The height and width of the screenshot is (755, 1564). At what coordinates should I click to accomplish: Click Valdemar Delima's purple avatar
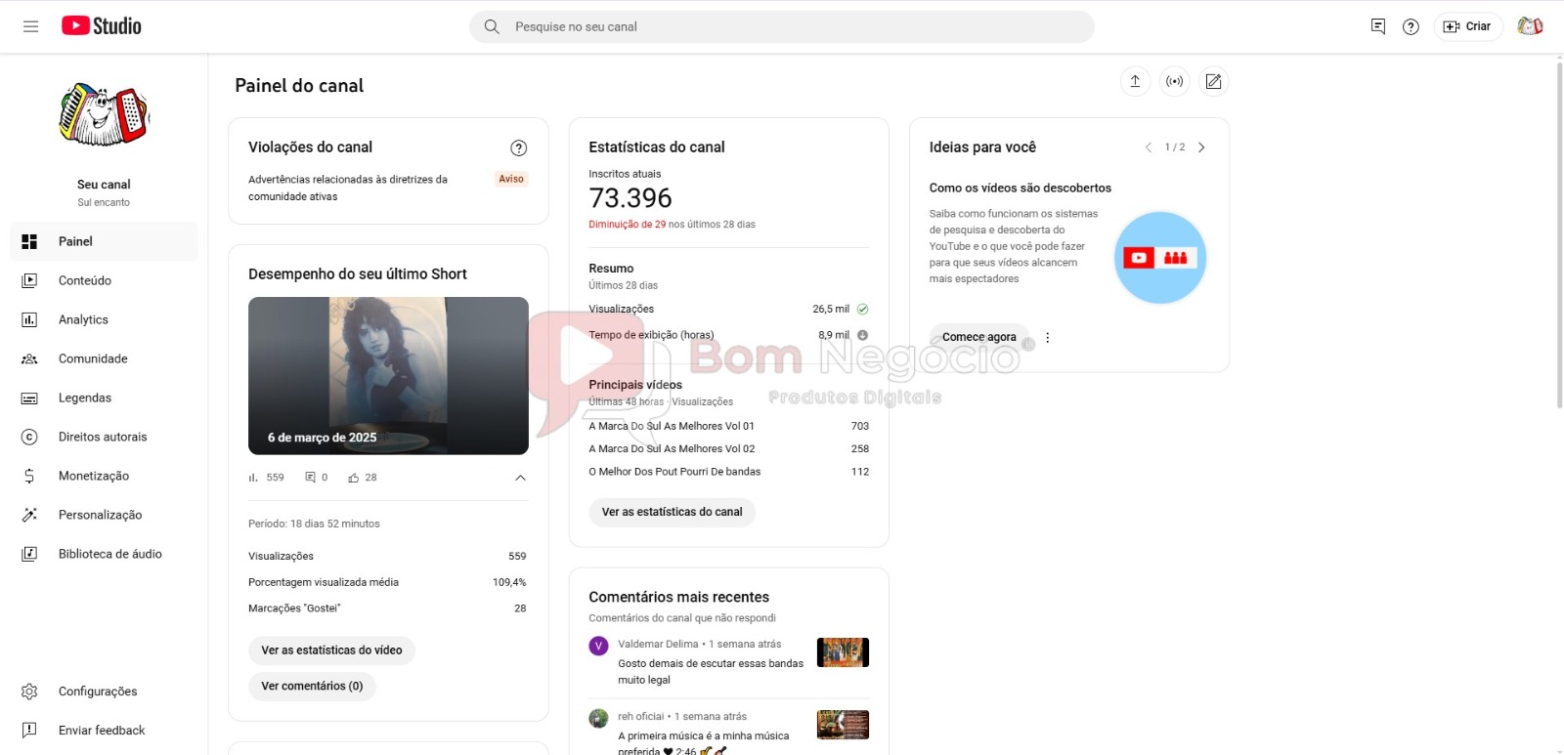tap(598, 646)
